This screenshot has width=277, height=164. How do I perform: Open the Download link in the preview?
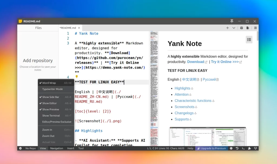(196, 62)
